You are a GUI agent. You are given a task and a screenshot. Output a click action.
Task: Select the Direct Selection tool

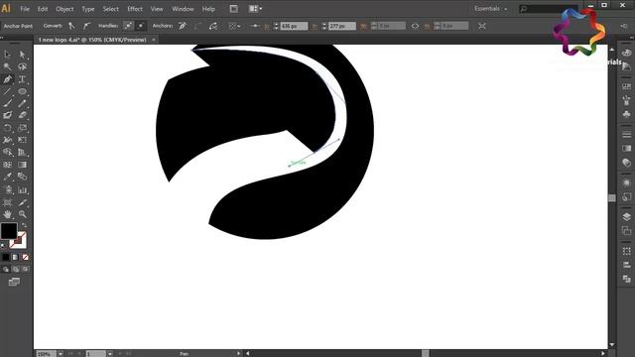coord(22,55)
